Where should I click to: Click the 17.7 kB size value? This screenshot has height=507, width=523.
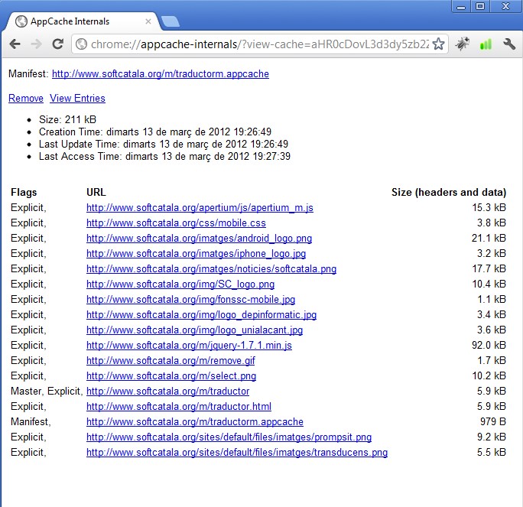[x=489, y=269]
